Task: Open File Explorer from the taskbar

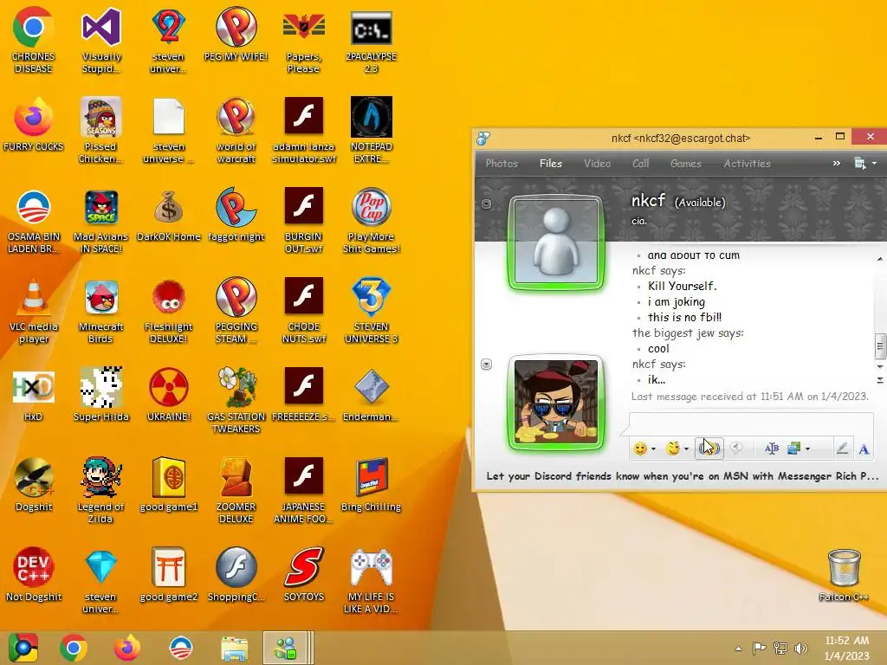Action: coord(234,648)
